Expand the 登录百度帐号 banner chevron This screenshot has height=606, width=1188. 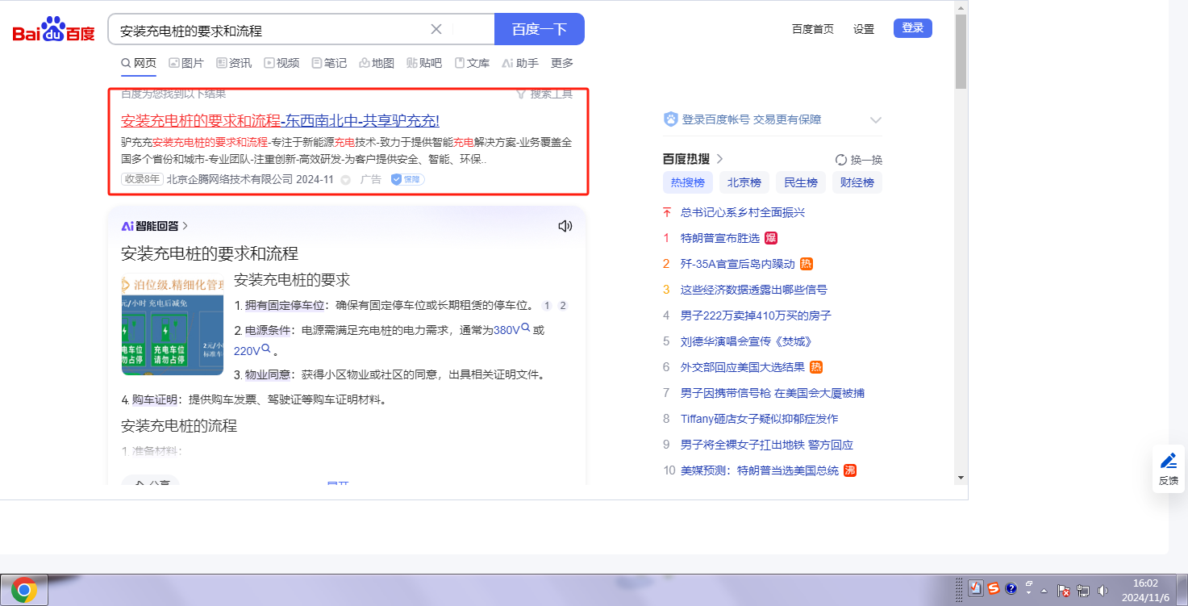[876, 120]
